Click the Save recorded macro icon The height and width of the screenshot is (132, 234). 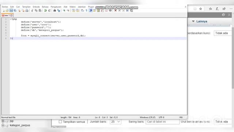(x=131, y=11)
